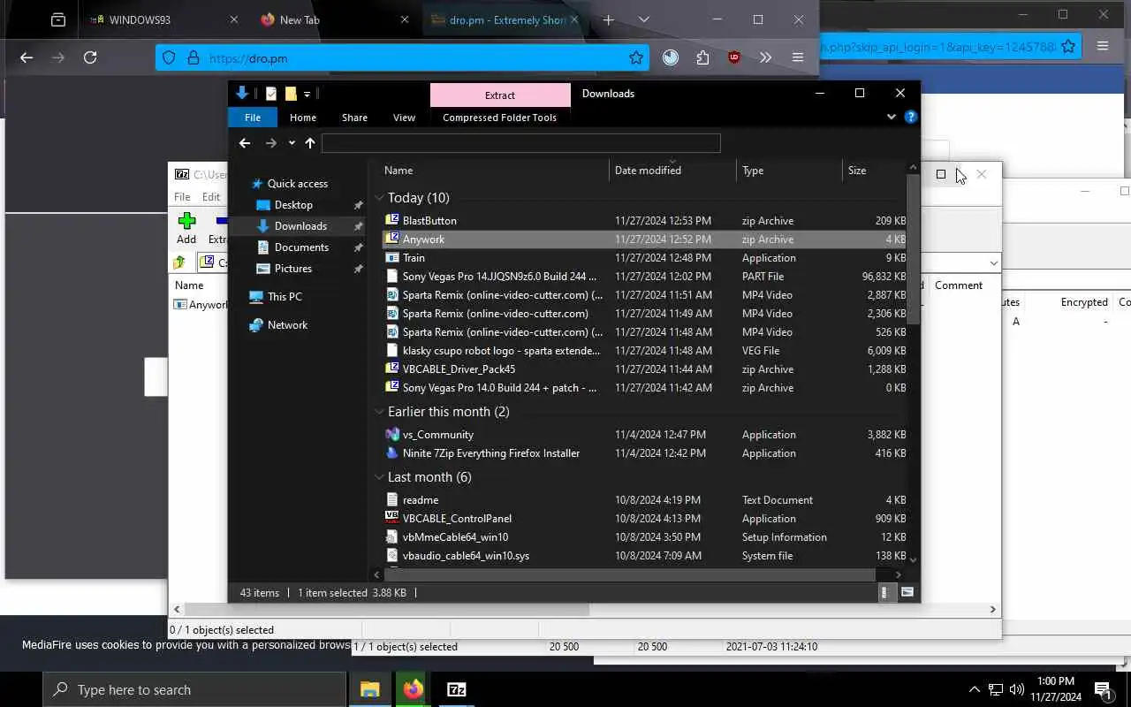
Task: Expand Explorer ribbon chevron
Action: coord(891,117)
